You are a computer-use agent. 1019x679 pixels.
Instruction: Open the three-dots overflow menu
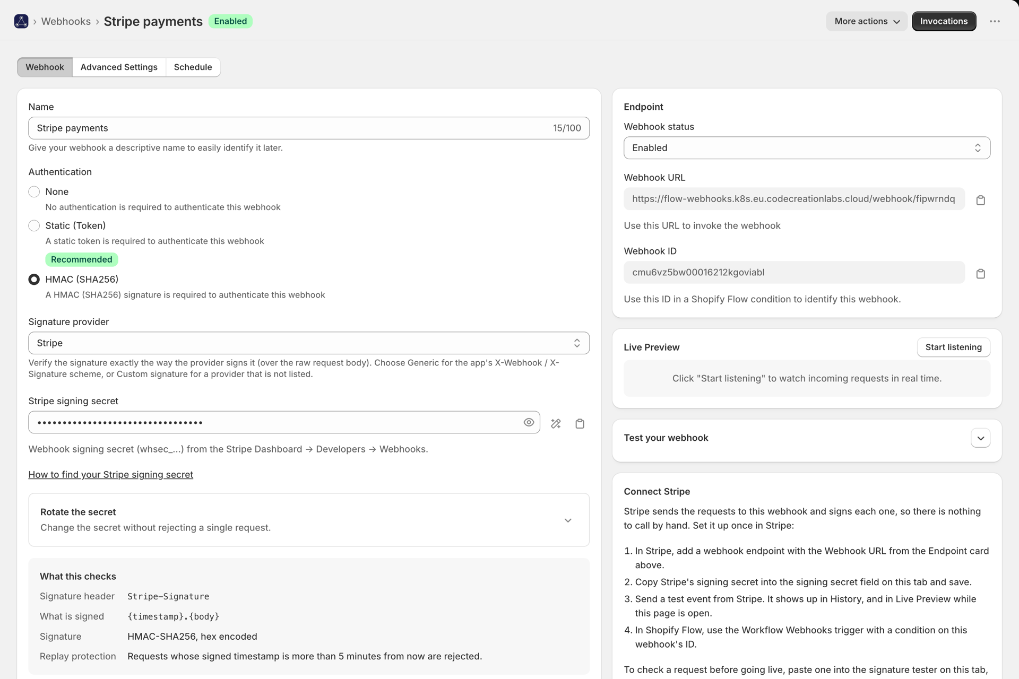point(995,21)
